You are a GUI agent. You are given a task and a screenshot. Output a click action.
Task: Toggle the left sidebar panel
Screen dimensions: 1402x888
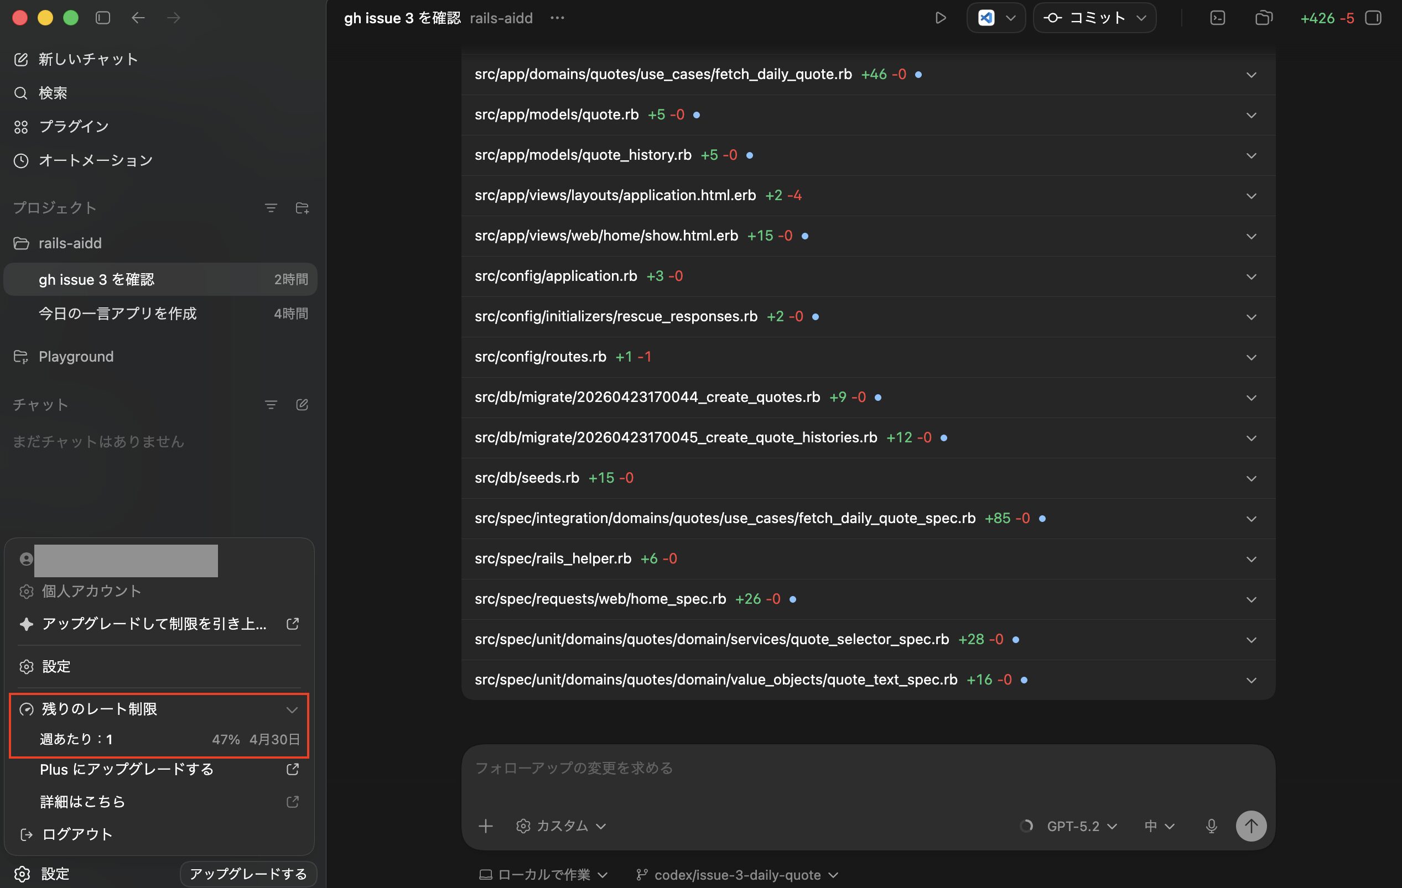click(103, 18)
